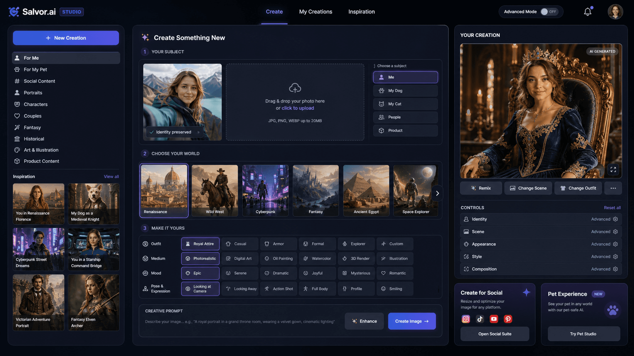Open Product Content sidebar category
Viewport: 634px width, 356px height.
tap(66, 161)
